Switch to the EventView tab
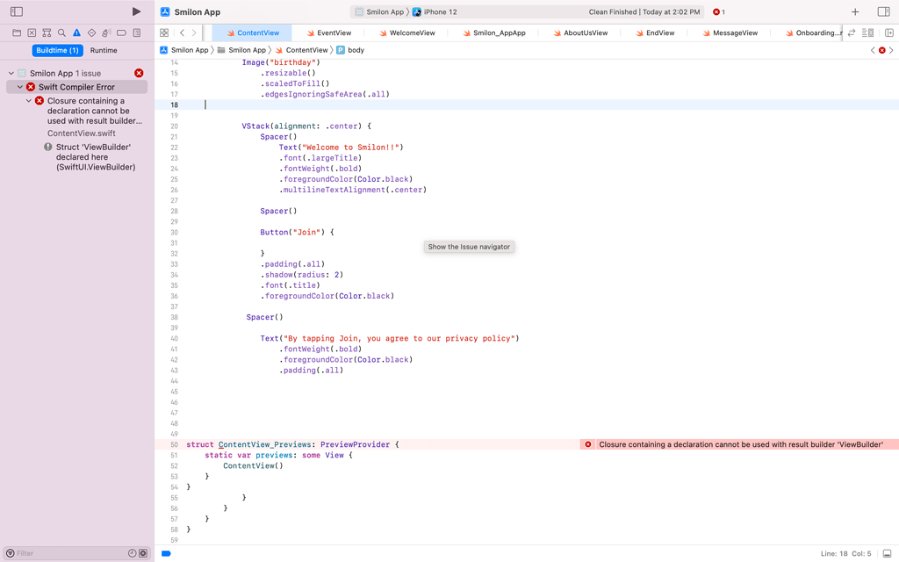This screenshot has height=562, width=899. [x=332, y=32]
